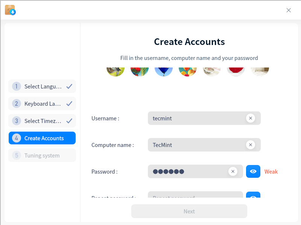
Task: Clear the Username field with X icon
Action: click(x=251, y=118)
